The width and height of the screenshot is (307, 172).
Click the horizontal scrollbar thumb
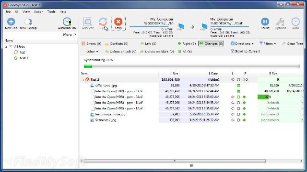click(175, 161)
